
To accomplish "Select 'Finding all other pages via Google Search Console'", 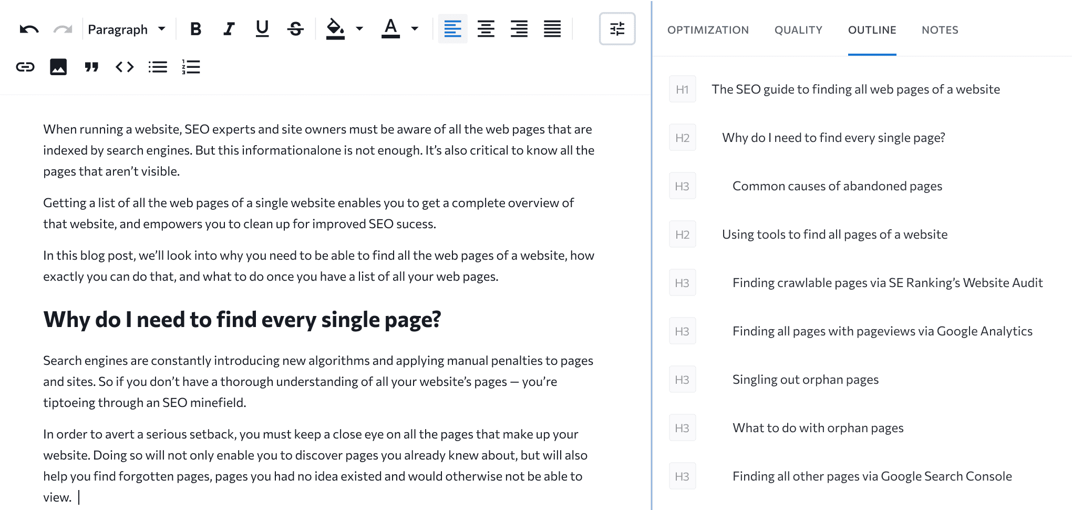I will [872, 476].
